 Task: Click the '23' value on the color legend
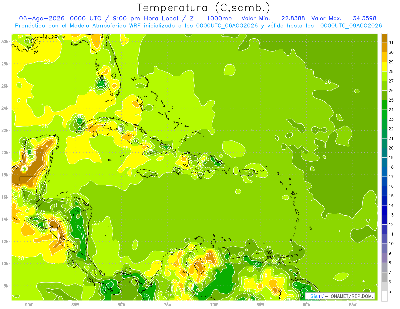391,119
